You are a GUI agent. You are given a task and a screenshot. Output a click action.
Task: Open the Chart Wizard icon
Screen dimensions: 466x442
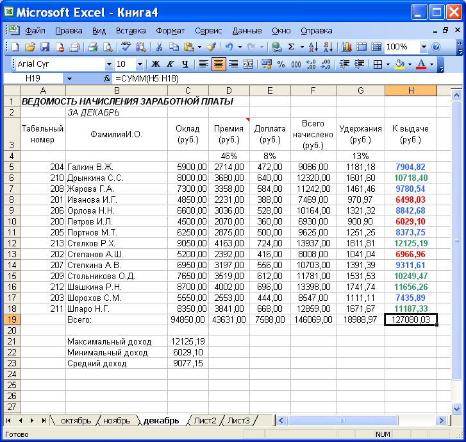pyautogui.click(x=347, y=47)
